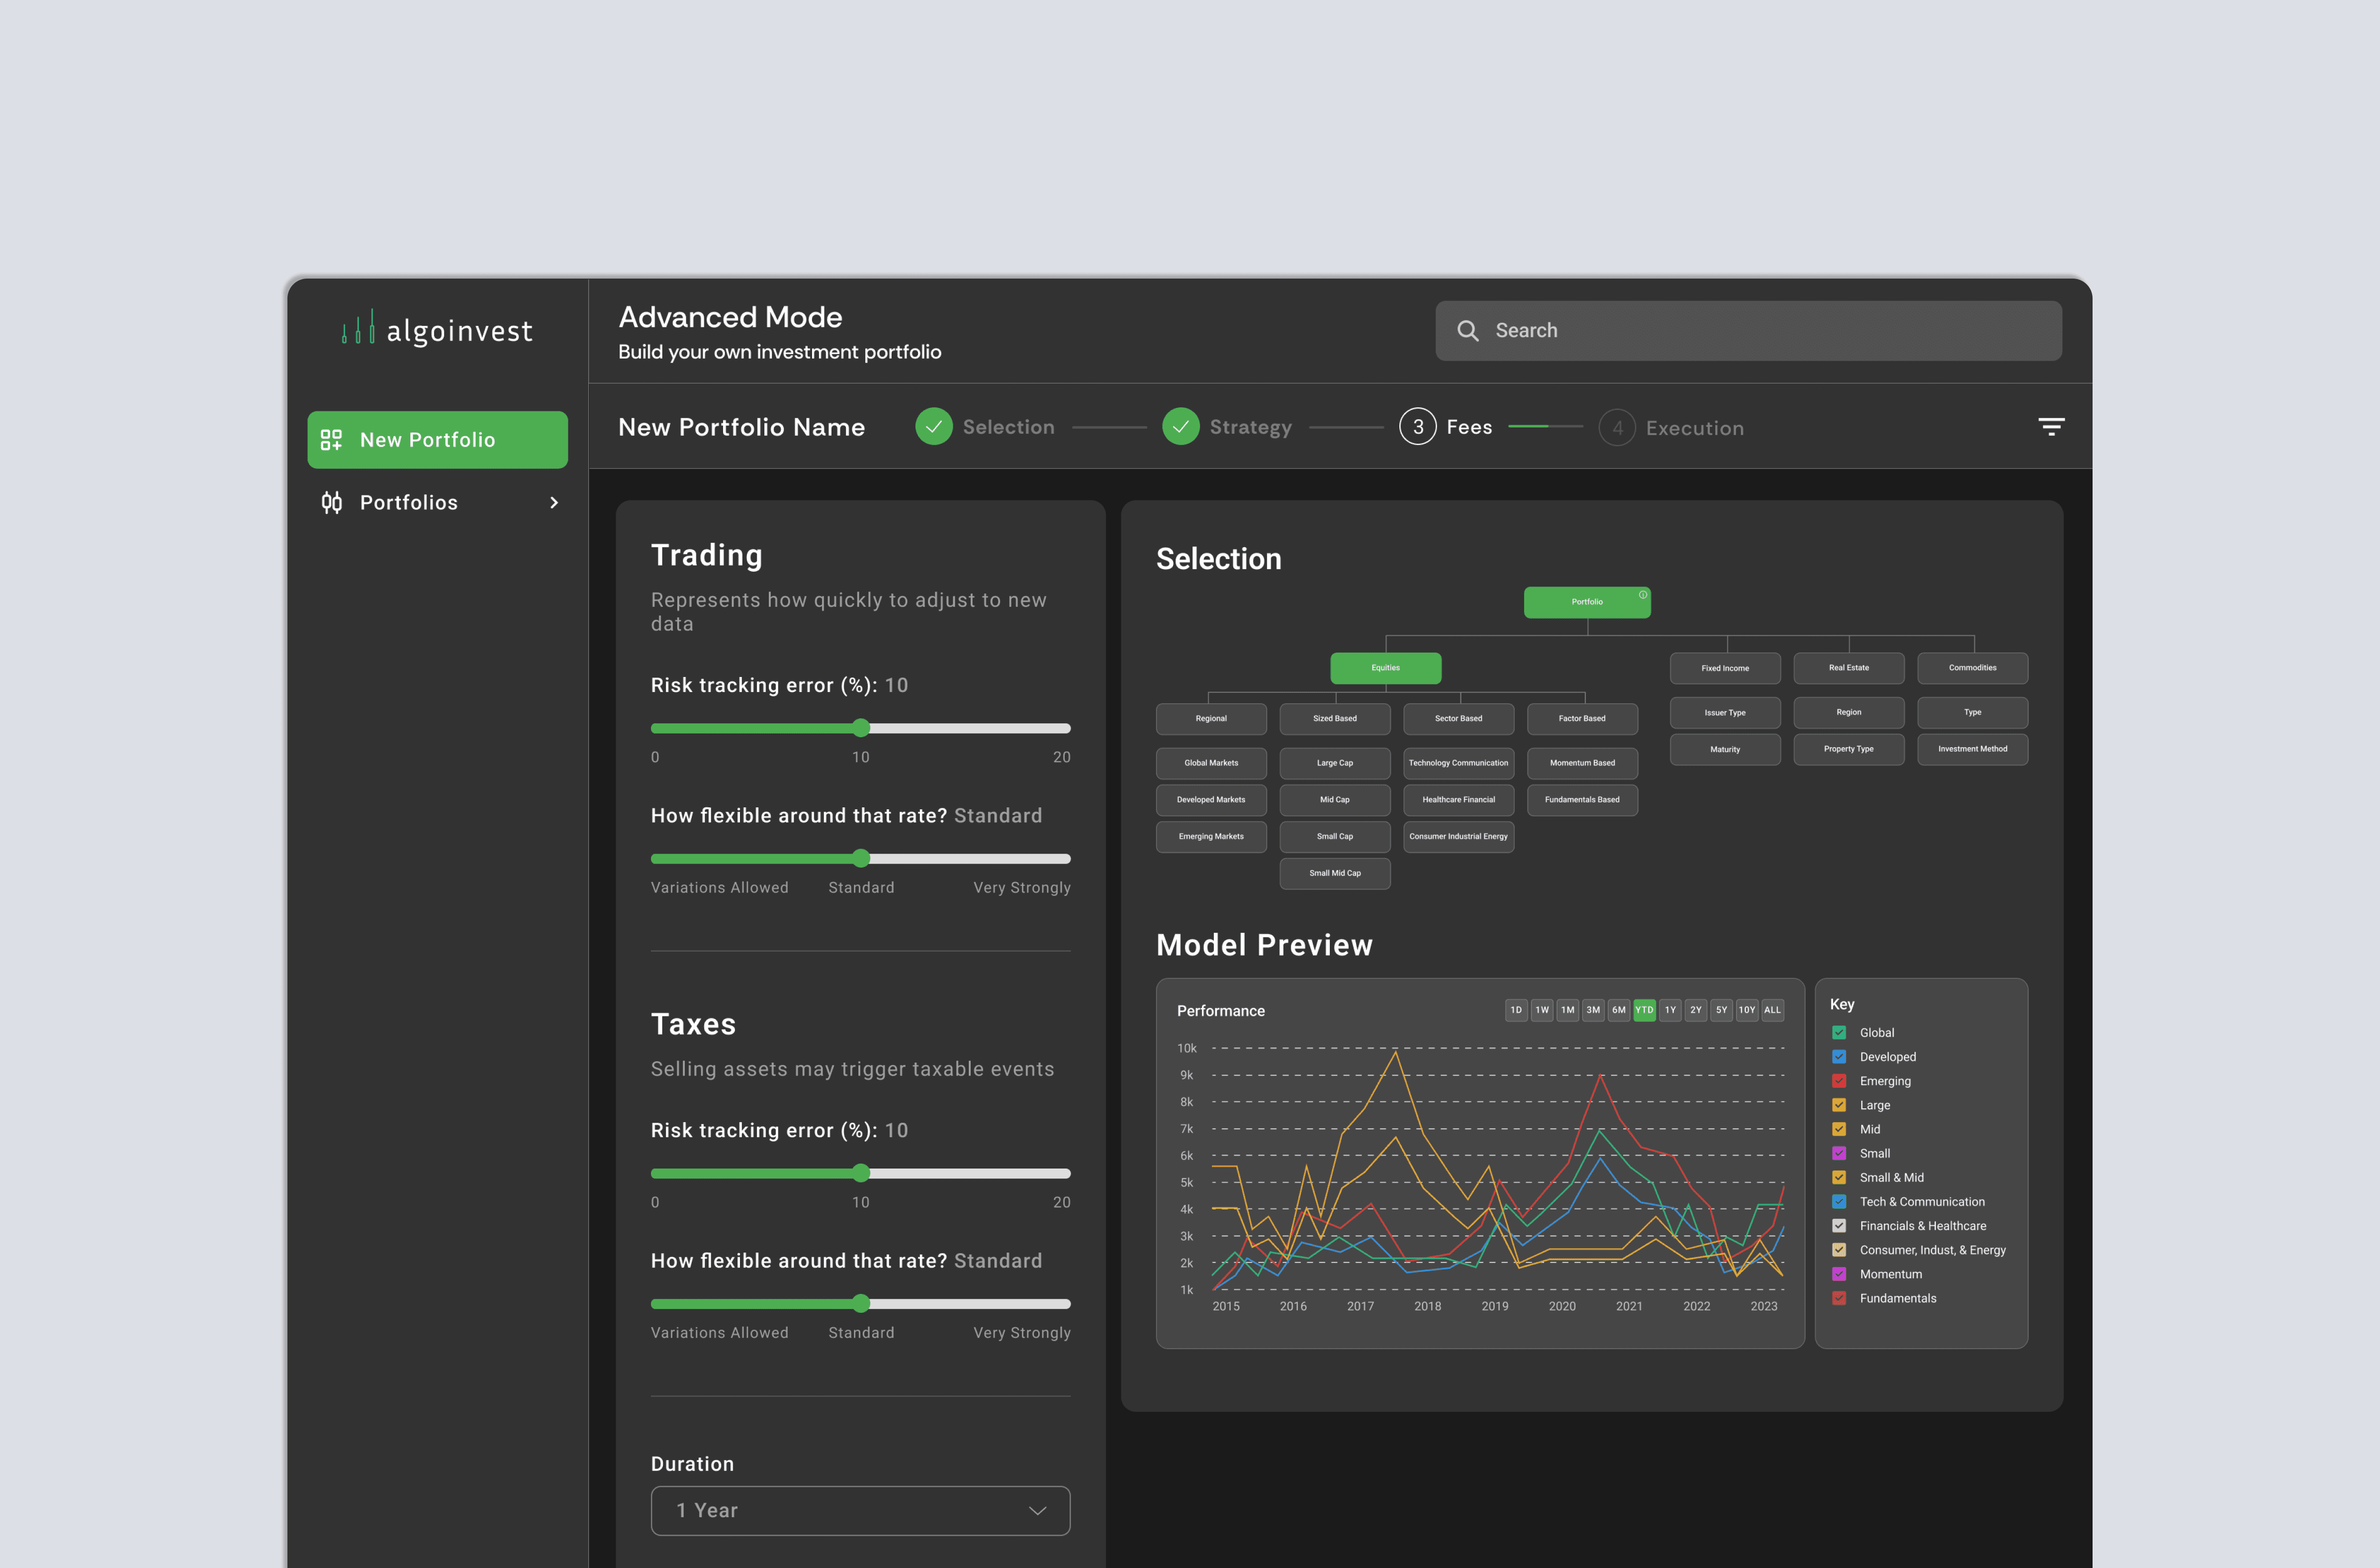The image size is (2380, 1568).
Task: Click the Portfolios candlestick icon
Action: [x=331, y=502]
